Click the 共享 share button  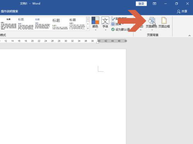tap(182, 12)
